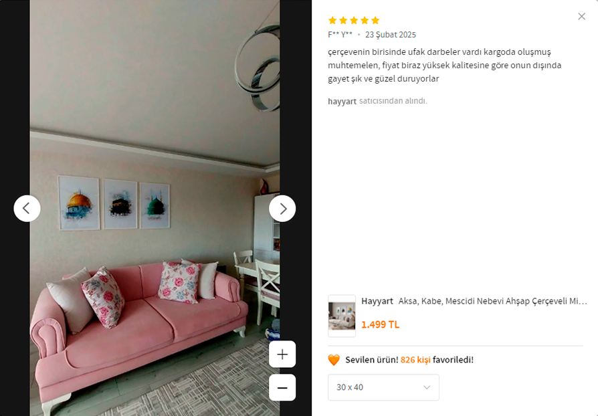The width and height of the screenshot is (598, 416).
Task: Zoom out with the minus button
Action: 282,387
